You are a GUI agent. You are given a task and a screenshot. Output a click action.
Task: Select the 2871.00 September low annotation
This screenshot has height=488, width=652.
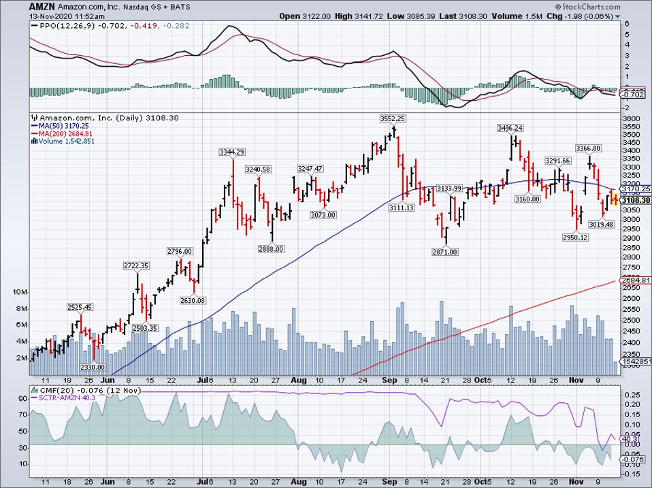(x=445, y=252)
